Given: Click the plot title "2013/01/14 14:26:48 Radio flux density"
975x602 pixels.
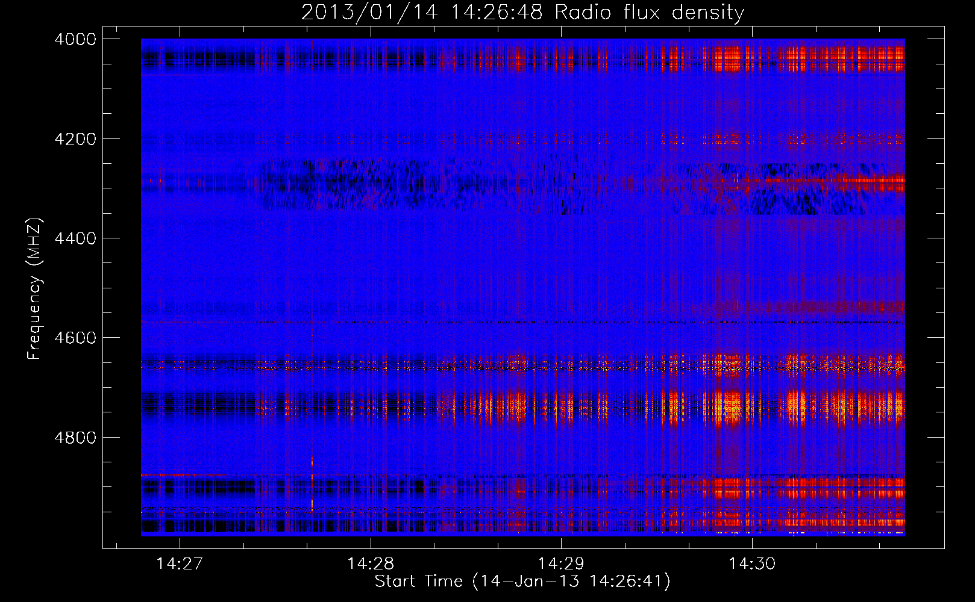Looking at the screenshot, I should coord(522,12).
